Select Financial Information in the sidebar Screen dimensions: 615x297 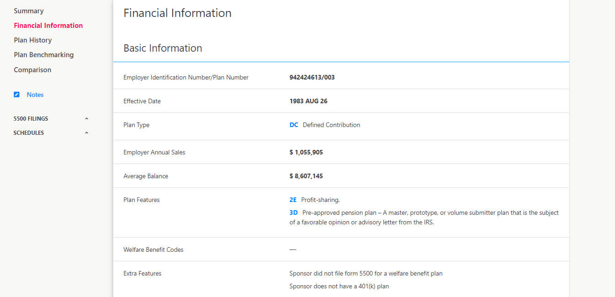point(48,26)
